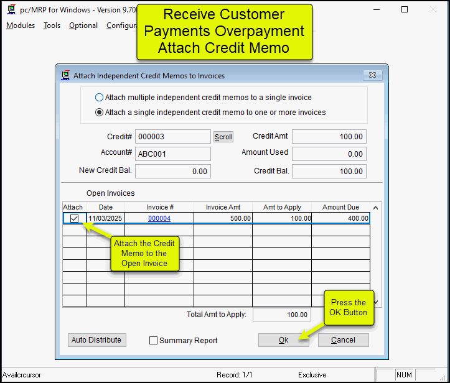Click the Auto Distribute button
Viewport: 450px width, 383px height.
coord(96,340)
